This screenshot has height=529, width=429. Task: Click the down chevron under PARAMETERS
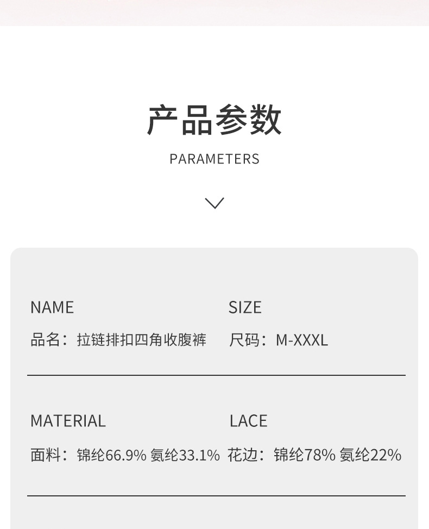(214, 203)
